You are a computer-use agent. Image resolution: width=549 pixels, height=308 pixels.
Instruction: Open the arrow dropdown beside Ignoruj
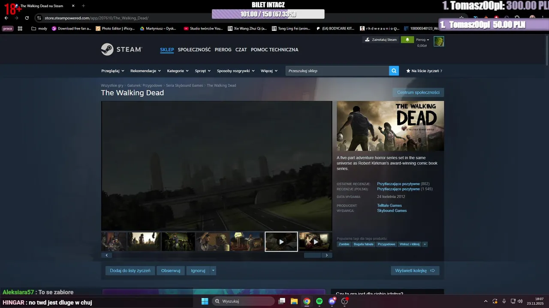click(x=213, y=270)
